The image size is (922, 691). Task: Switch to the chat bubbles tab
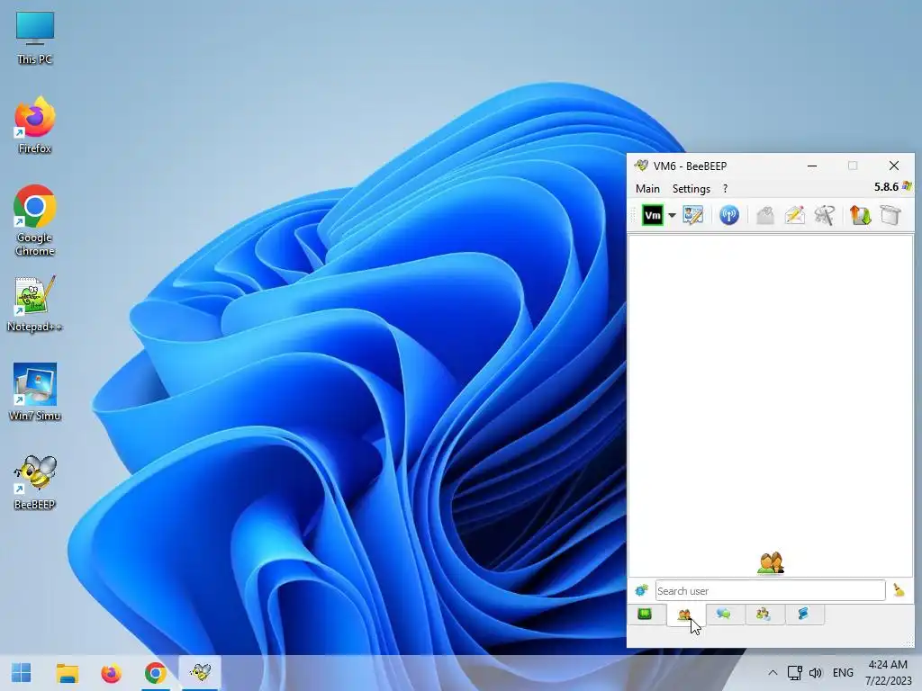click(724, 615)
